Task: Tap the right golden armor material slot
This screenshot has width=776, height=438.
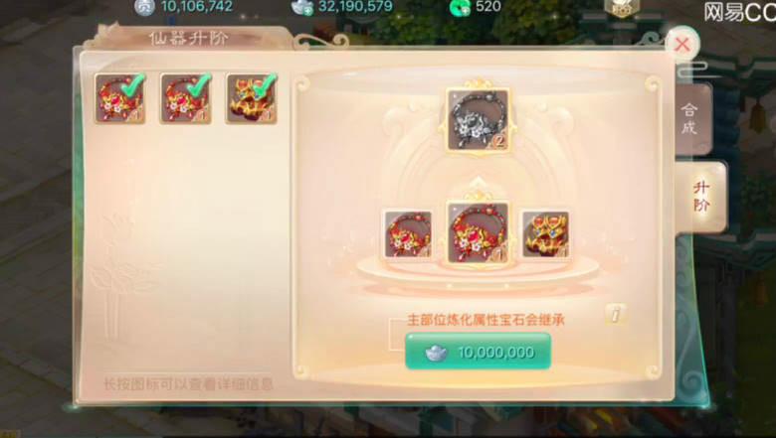Action: 545,234
